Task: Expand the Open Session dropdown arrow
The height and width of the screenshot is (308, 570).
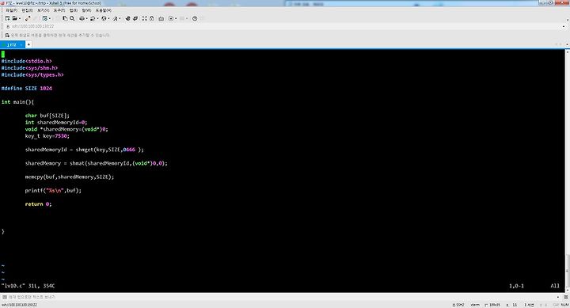Action: point(19,18)
